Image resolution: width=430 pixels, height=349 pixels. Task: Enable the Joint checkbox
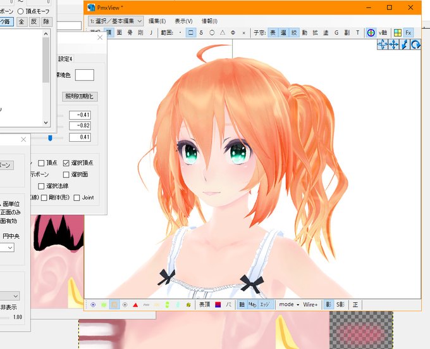pyautogui.click(x=77, y=198)
